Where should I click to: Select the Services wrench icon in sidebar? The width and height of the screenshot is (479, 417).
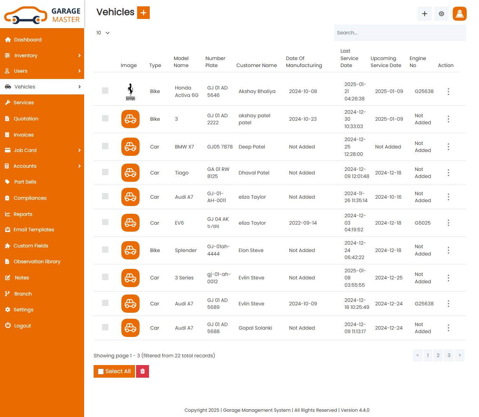point(8,102)
